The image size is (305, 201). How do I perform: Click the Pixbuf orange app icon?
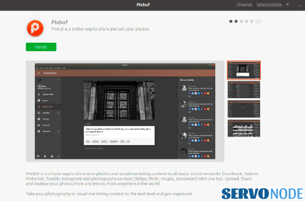(35, 28)
